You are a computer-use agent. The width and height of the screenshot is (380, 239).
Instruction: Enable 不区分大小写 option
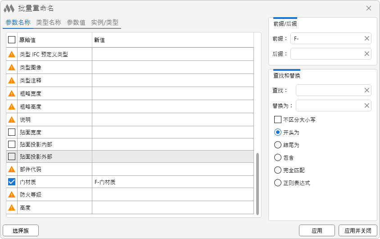pos(278,120)
